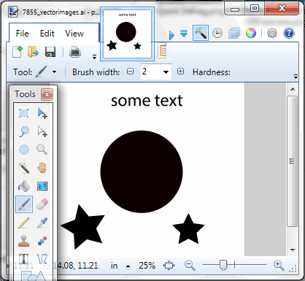The height and width of the screenshot is (281, 305).
Task: Select the Paintbrush tool
Action: tap(24, 204)
